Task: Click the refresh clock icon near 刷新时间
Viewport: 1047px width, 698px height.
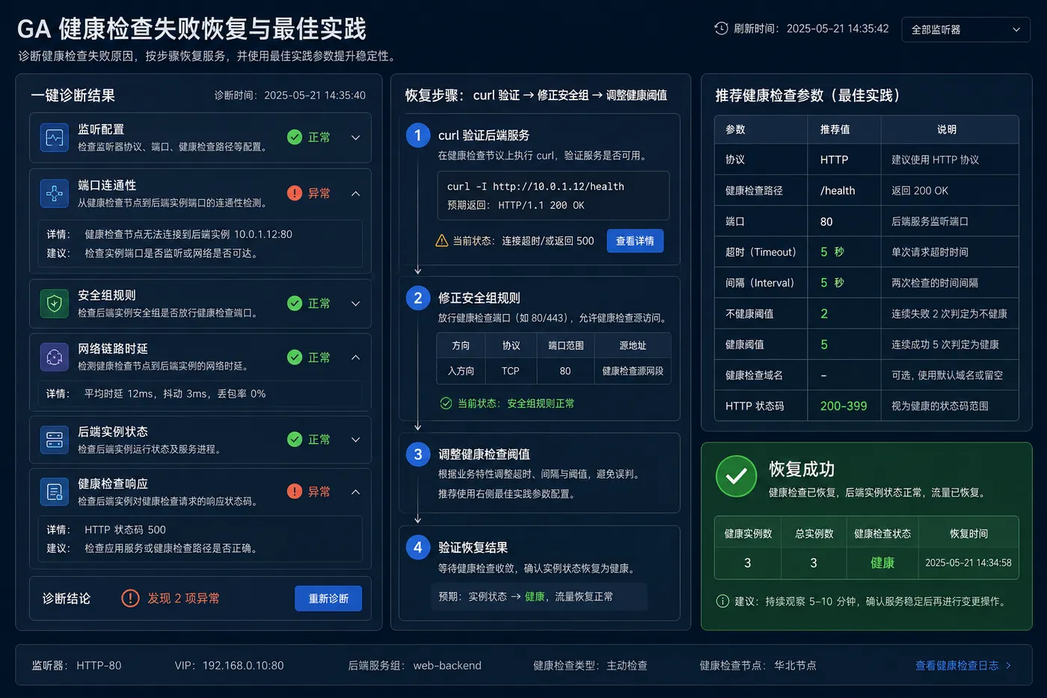Action: [x=721, y=28]
